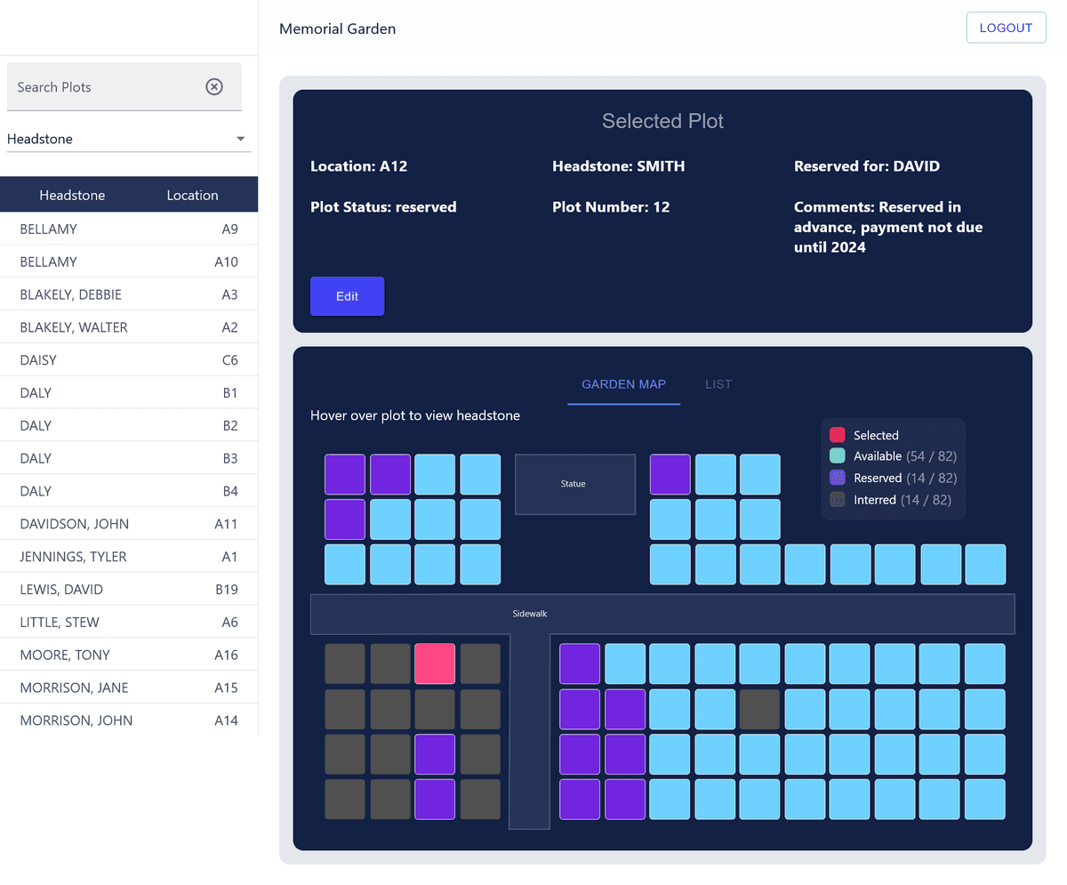
Task: Click the pink selected plot on the map
Action: tap(435, 664)
